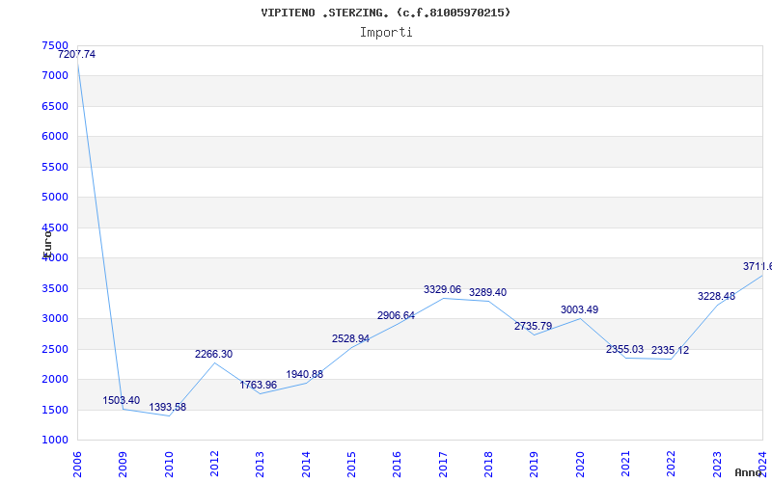Select data label 1940.88
The width and height of the screenshot is (772, 482).
coord(305,374)
